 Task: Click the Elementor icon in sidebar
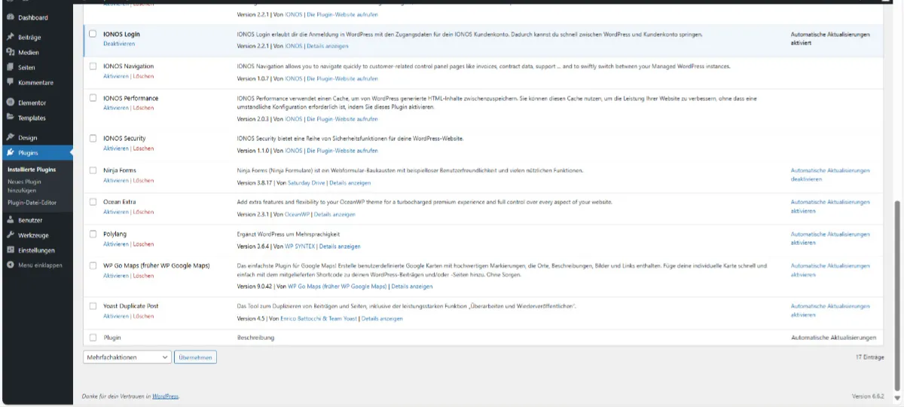coord(10,103)
